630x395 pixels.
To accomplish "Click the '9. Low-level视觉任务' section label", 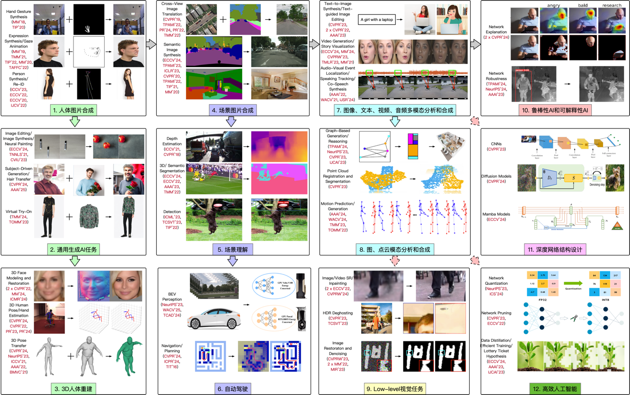I will click(393, 389).
